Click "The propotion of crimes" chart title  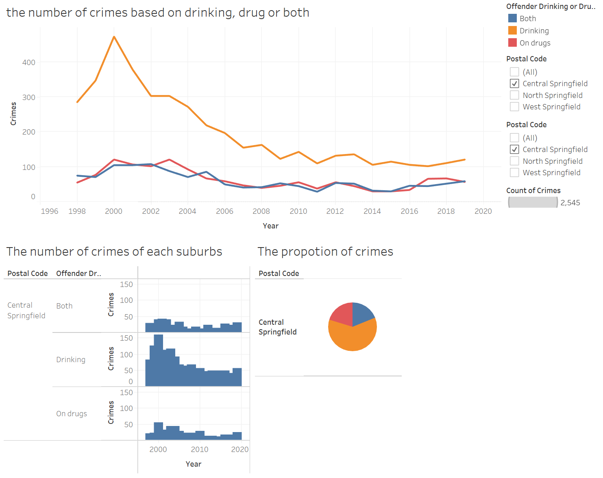[325, 252]
